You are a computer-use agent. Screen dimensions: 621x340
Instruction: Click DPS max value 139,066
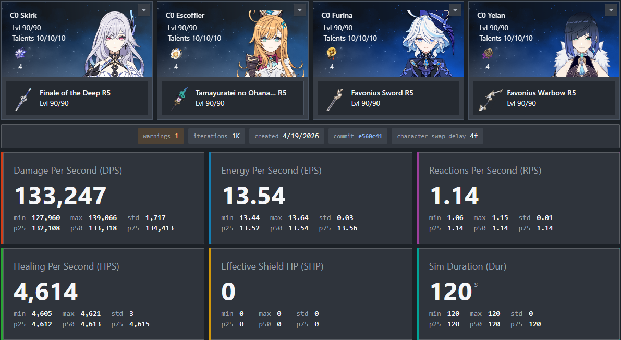[x=103, y=218]
